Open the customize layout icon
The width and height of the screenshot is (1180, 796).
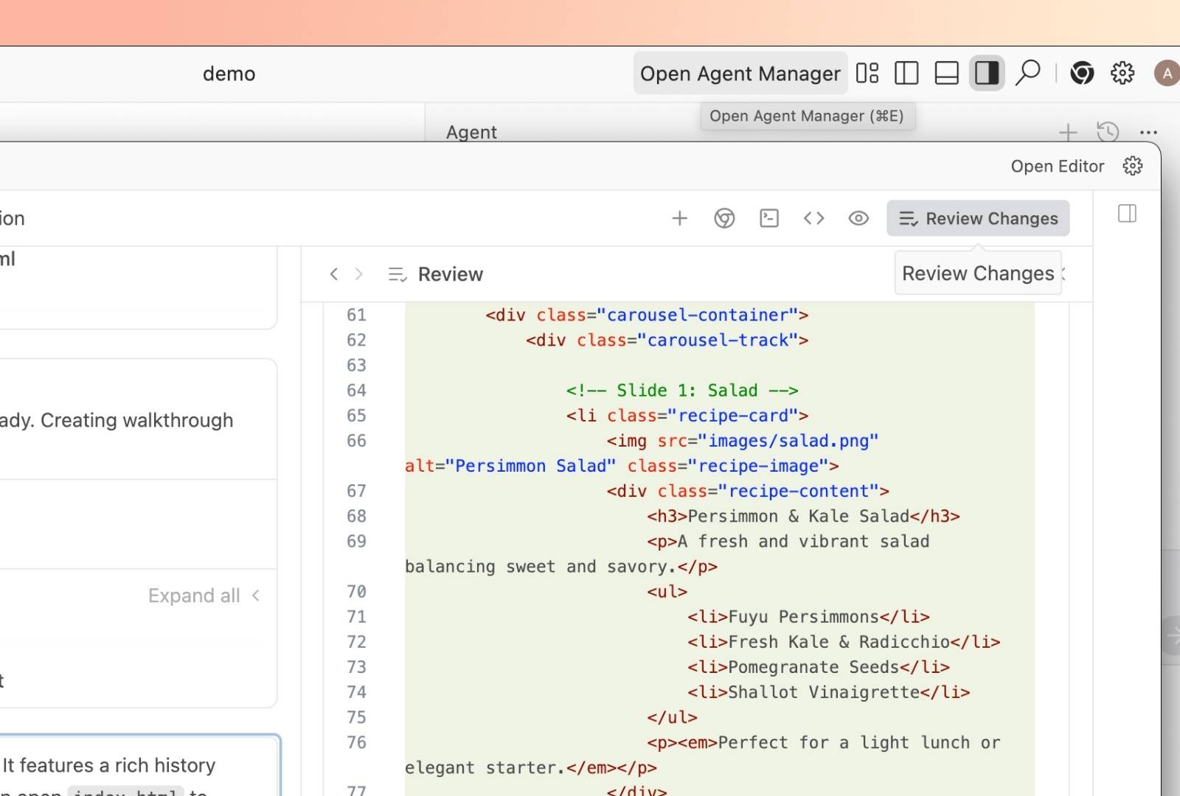pos(867,73)
